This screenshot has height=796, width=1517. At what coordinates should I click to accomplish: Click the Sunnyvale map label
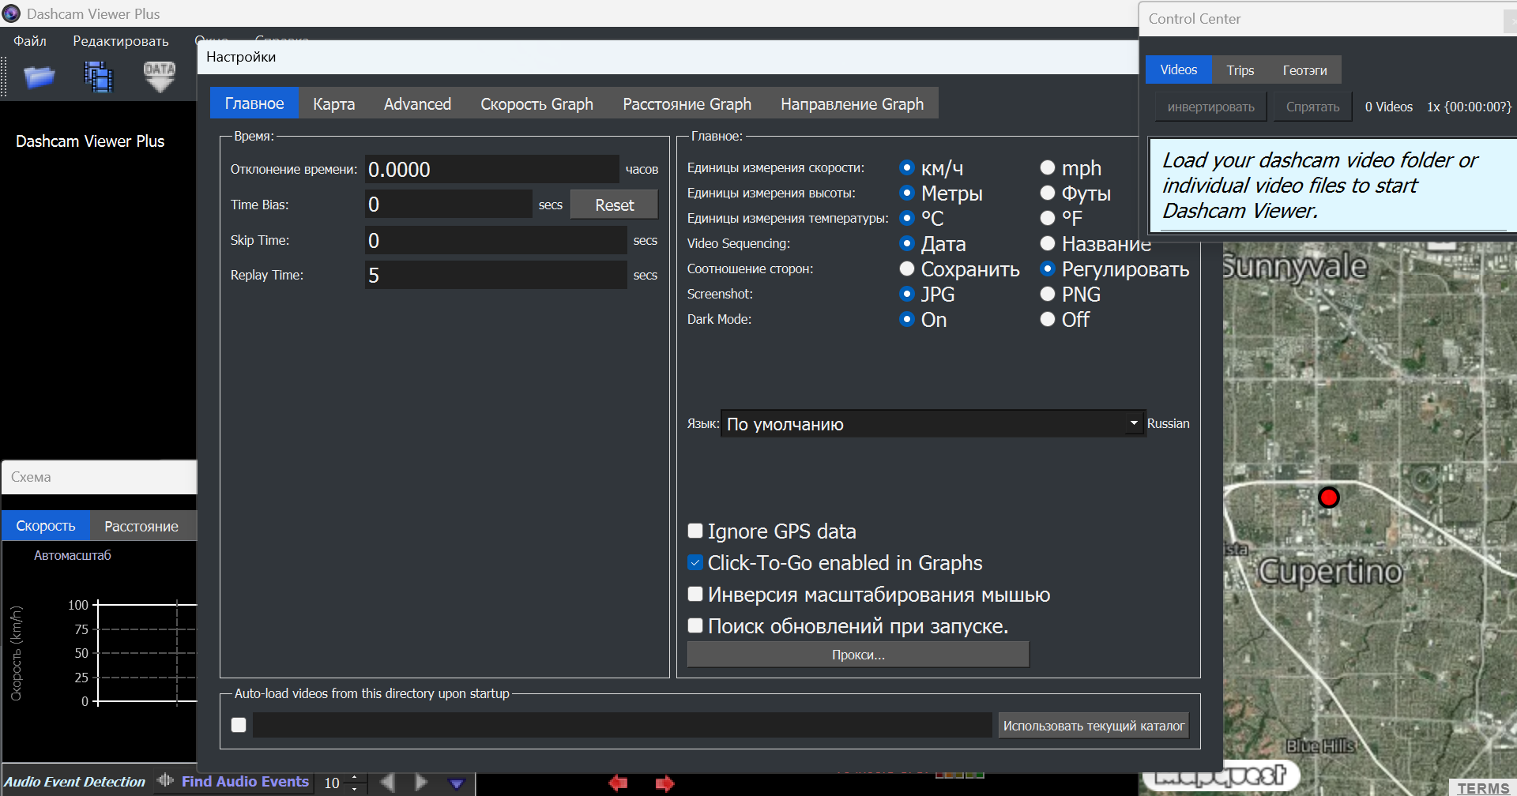pos(1294,267)
